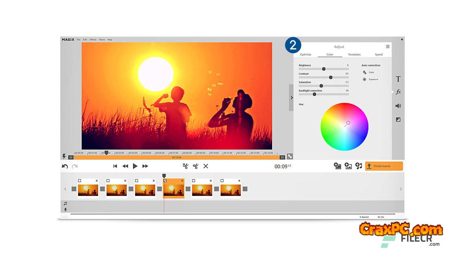Open the Effects menu
The width and height of the screenshot is (465, 262).
tap(93, 40)
